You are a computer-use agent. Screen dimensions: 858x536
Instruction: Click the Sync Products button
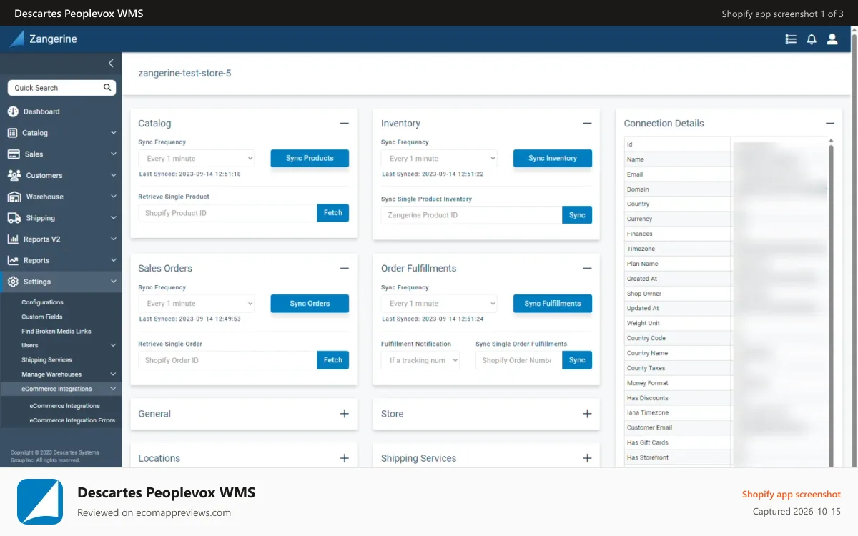[310, 159]
